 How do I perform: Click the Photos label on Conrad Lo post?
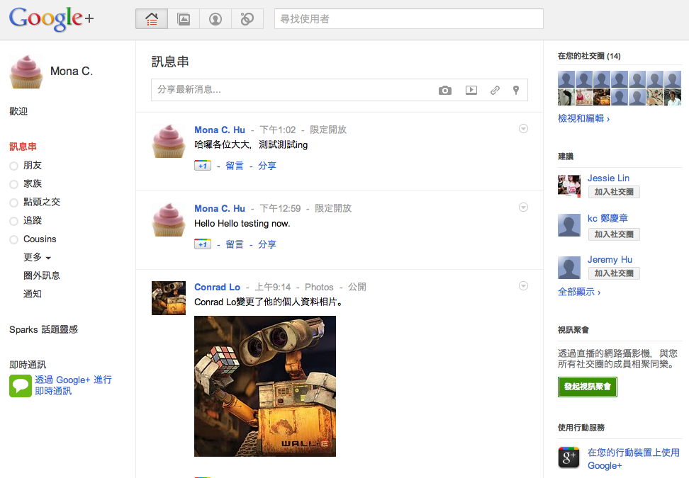pyautogui.click(x=319, y=287)
